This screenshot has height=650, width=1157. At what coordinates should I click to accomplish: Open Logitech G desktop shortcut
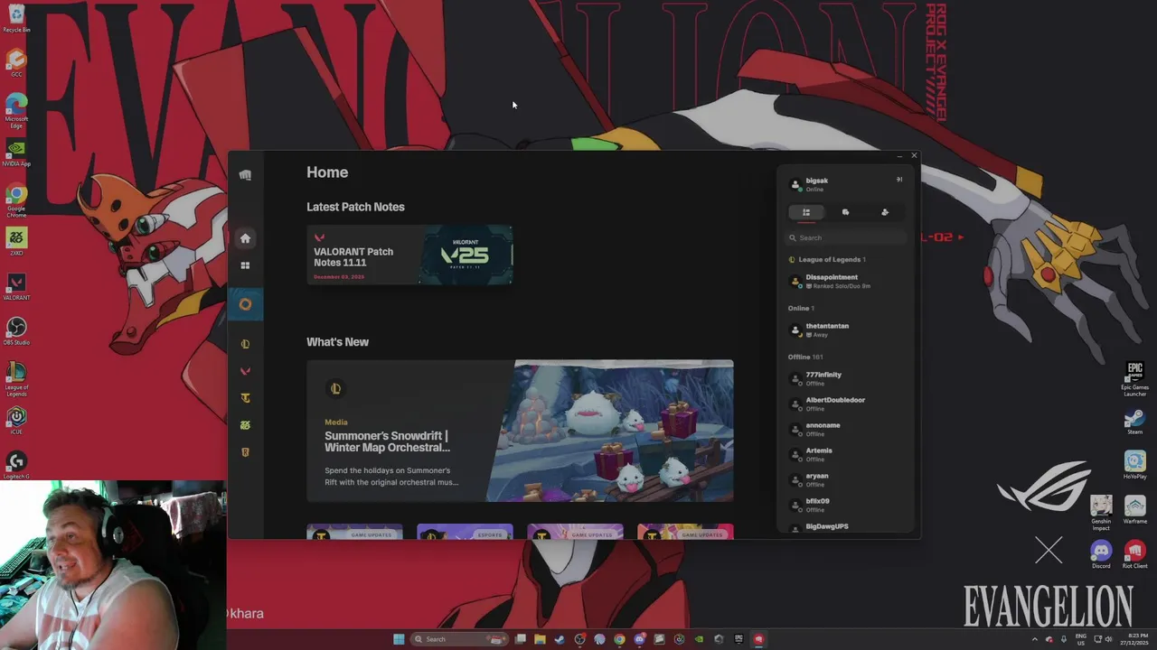coord(16,464)
